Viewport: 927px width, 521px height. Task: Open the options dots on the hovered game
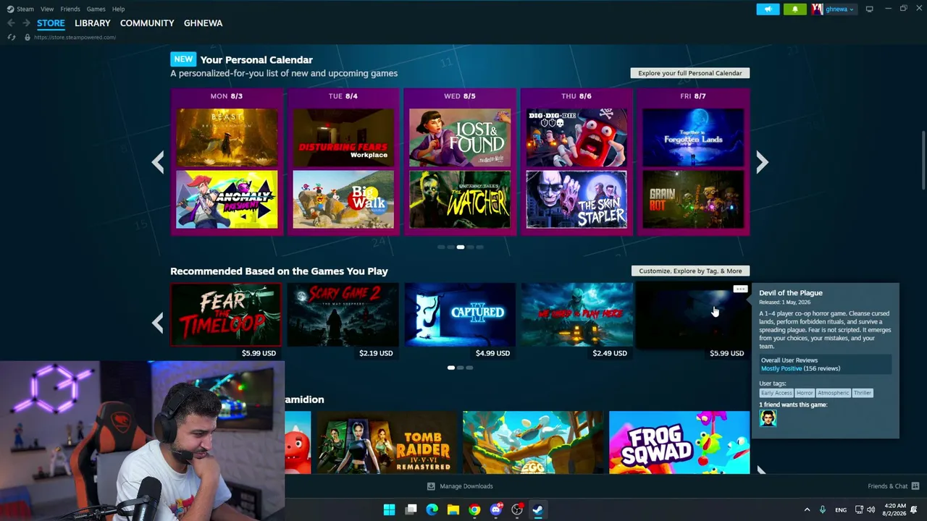pyautogui.click(x=739, y=289)
